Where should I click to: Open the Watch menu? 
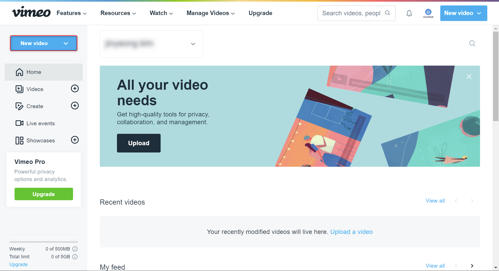click(x=161, y=13)
